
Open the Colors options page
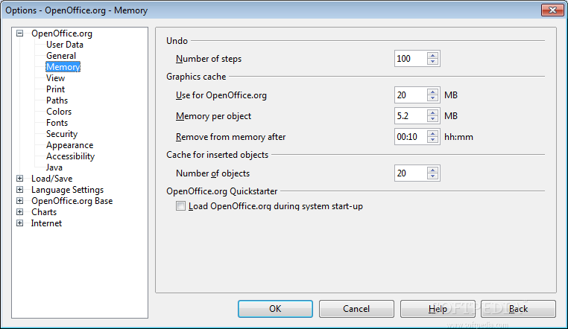pyautogui.click(x=59, y=112)
